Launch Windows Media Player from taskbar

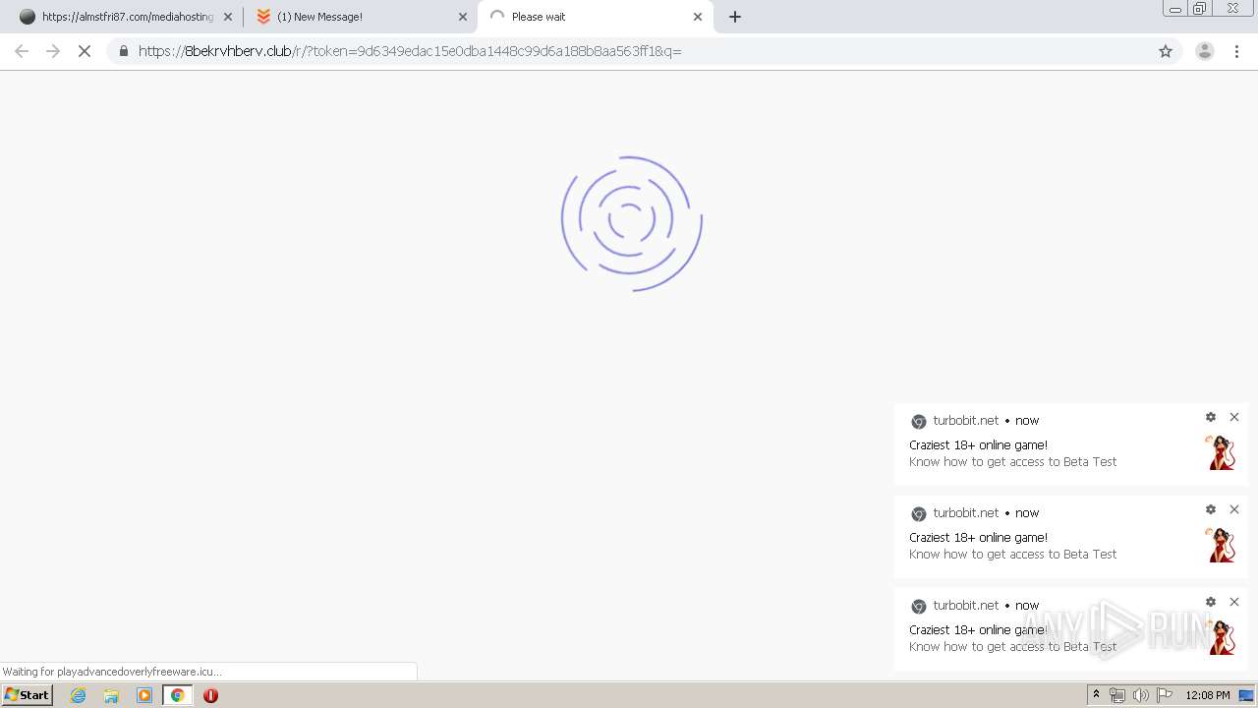coord(144,695)
